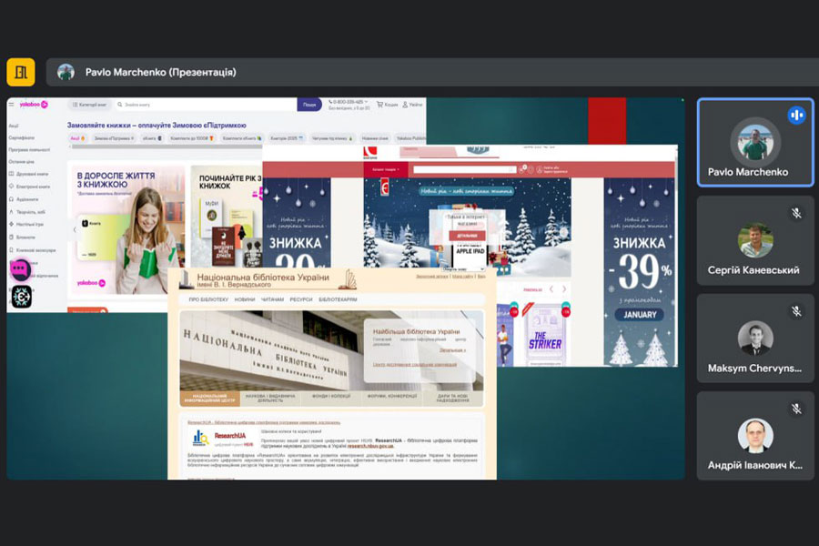The image size is (819, 546).
Task: Select 'Форуми, конференції' library tab
Action: (x=392, y=399)
